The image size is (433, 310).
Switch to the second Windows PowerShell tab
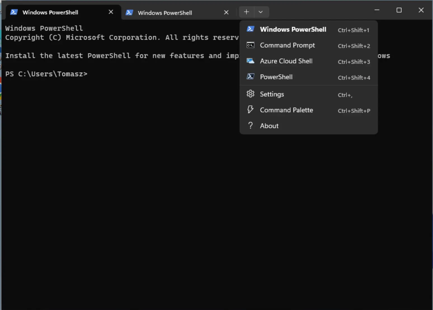[165, 13]
